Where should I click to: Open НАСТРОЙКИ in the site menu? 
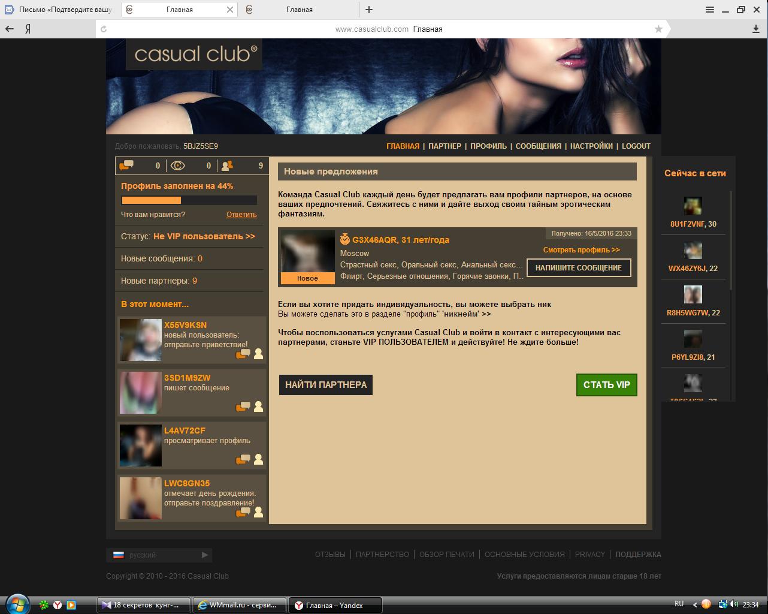591,146
